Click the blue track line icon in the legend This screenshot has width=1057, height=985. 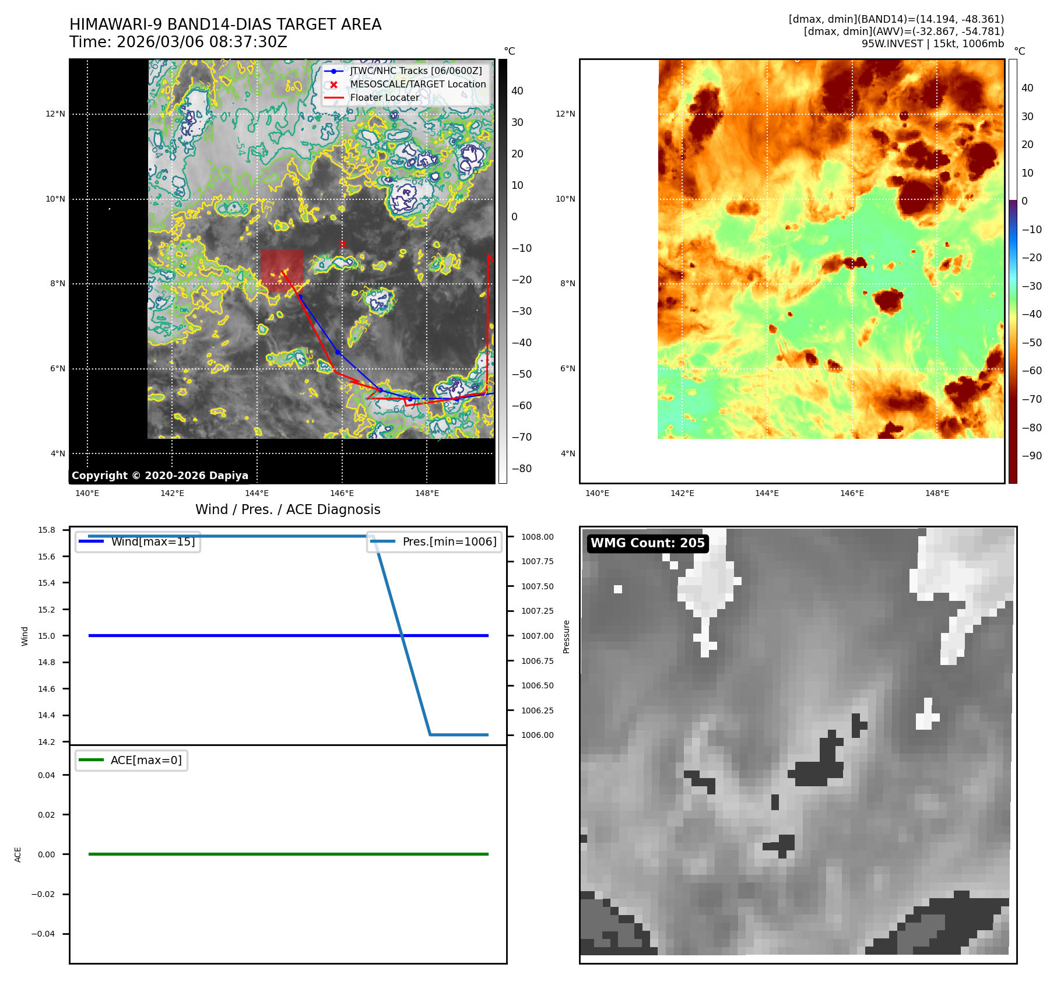[333, 71]
